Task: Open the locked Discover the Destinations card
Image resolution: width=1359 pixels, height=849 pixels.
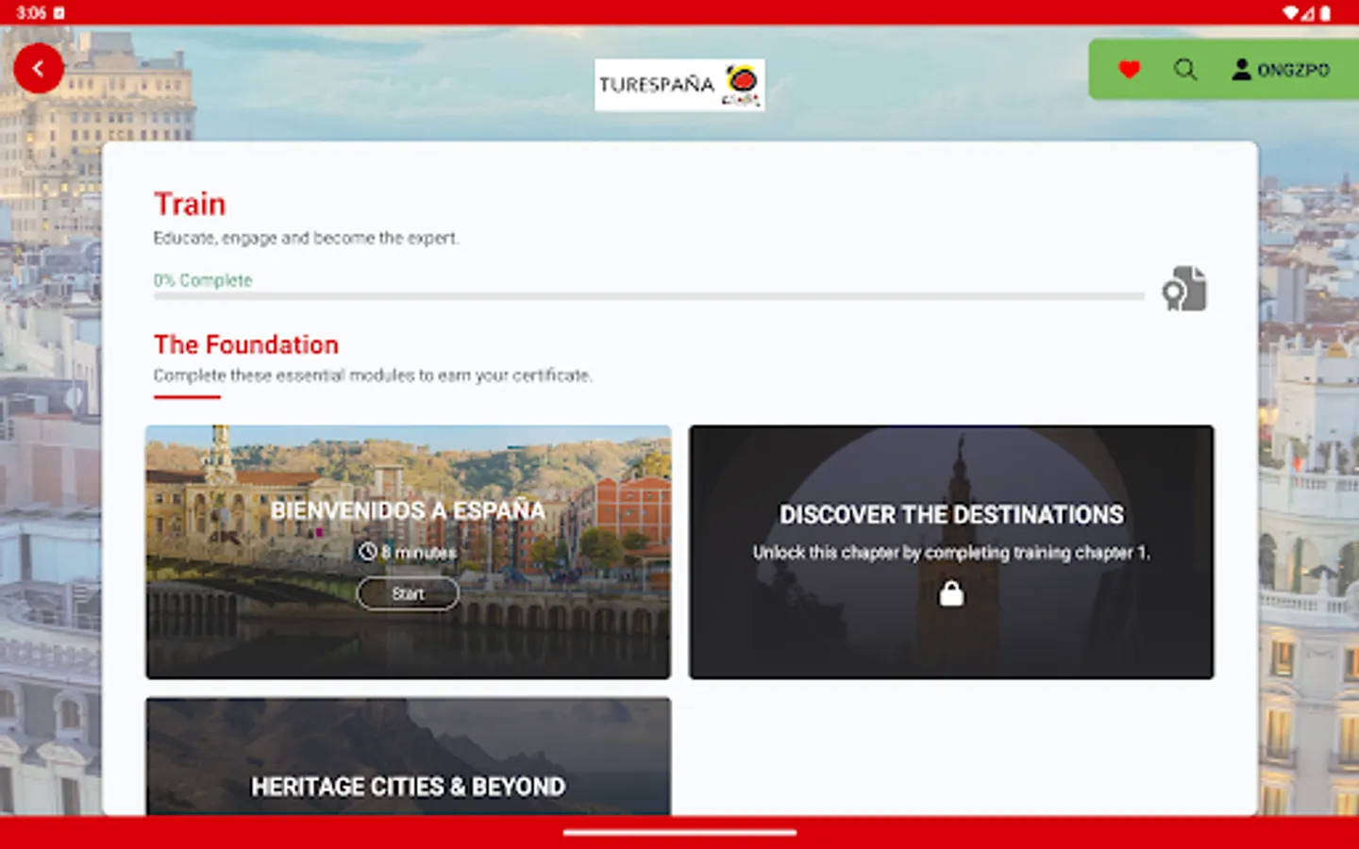Action: point(951,552)
